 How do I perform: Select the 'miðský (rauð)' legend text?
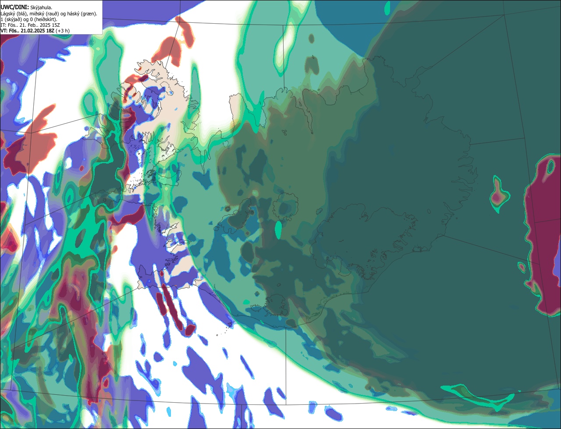tap(44, 14)
